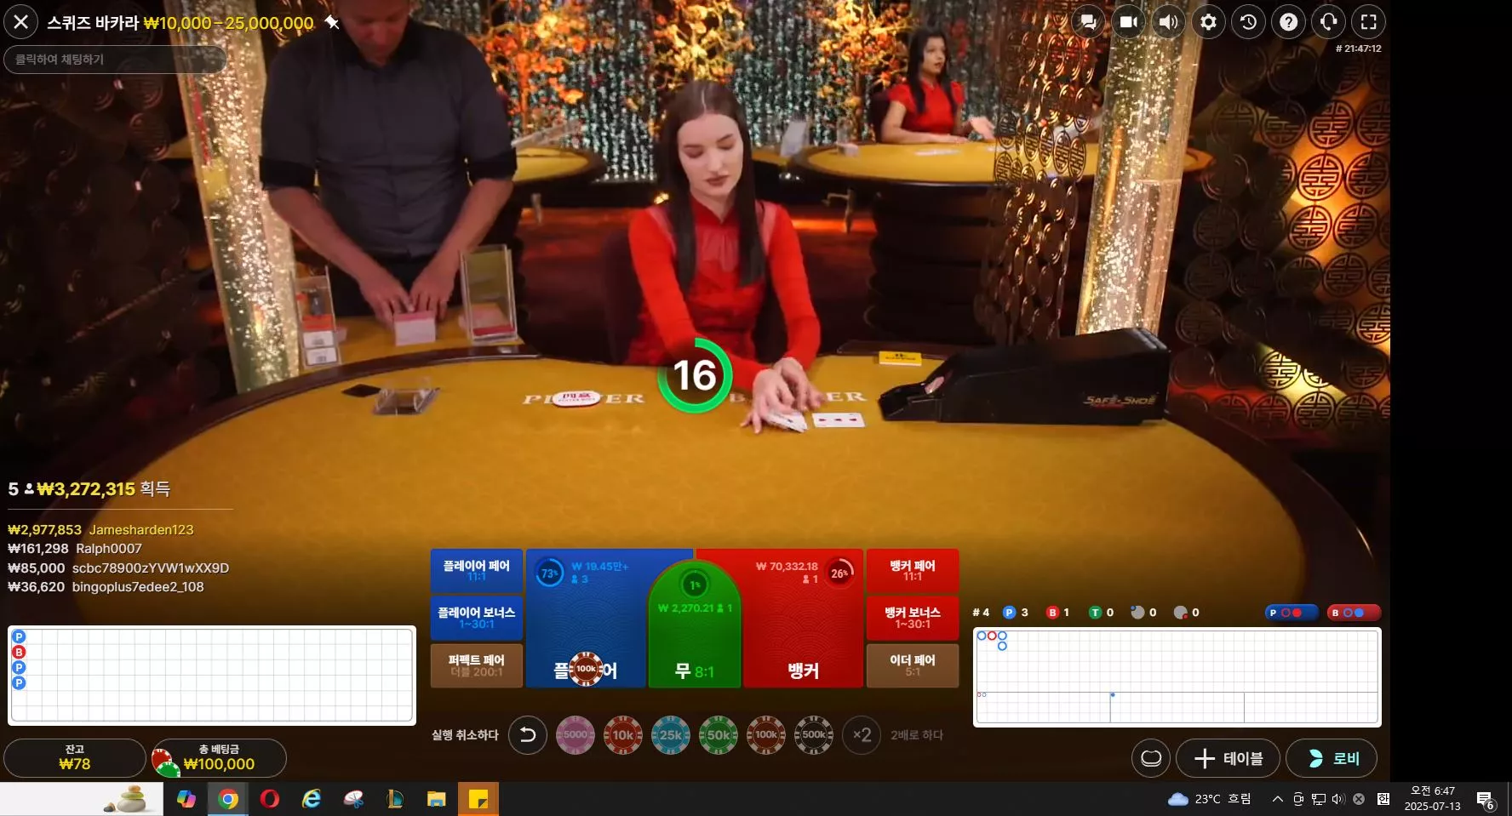Image resolution: width=1512 pixels, height=816 pixels.
Task: Click the weather widget showing 23°C
Action: (x=1210, y=799)
